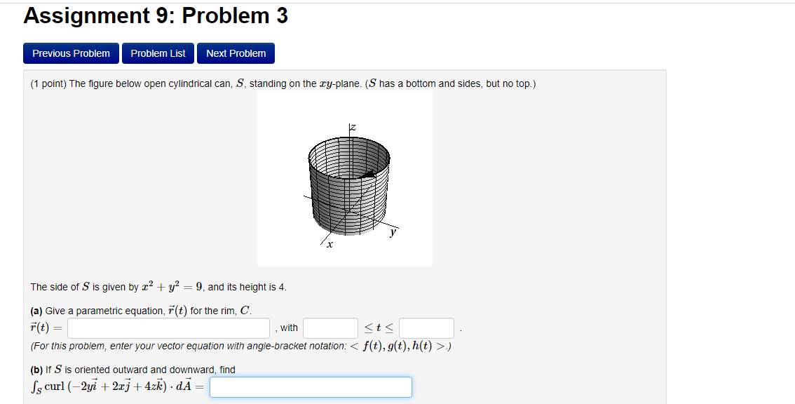This screenshot has height=404, width=795.
Task: Click the part (b) instruction text
Action: (x=132, y=370)
